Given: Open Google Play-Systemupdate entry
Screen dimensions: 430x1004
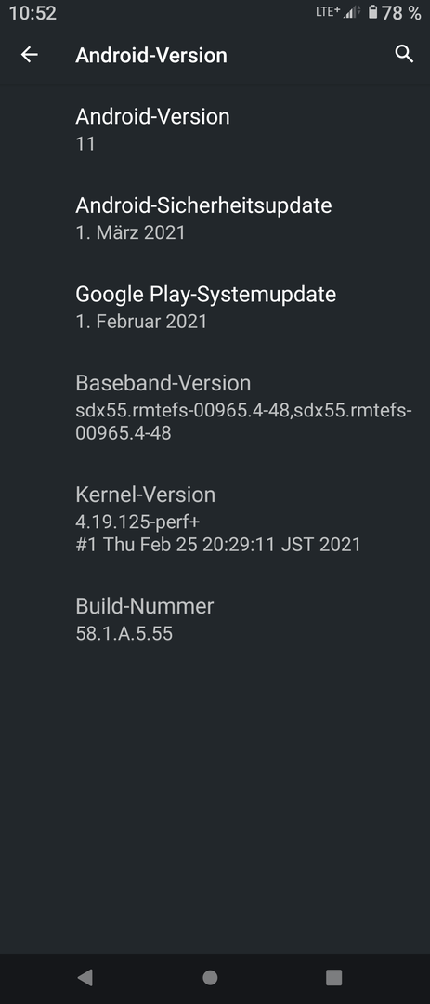Looking at the screenshot, I should [215, 308].
